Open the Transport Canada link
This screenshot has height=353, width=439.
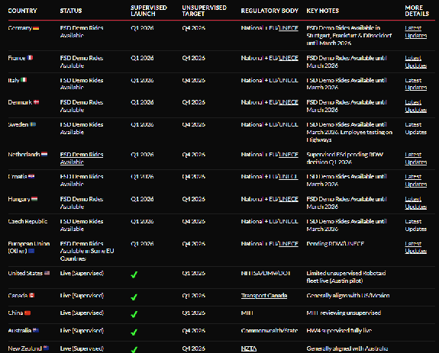[264, 295]
